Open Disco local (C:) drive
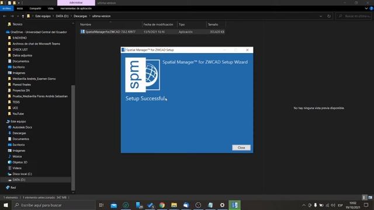The height and width of the screenshot is (210, 374). pos(22,174)
